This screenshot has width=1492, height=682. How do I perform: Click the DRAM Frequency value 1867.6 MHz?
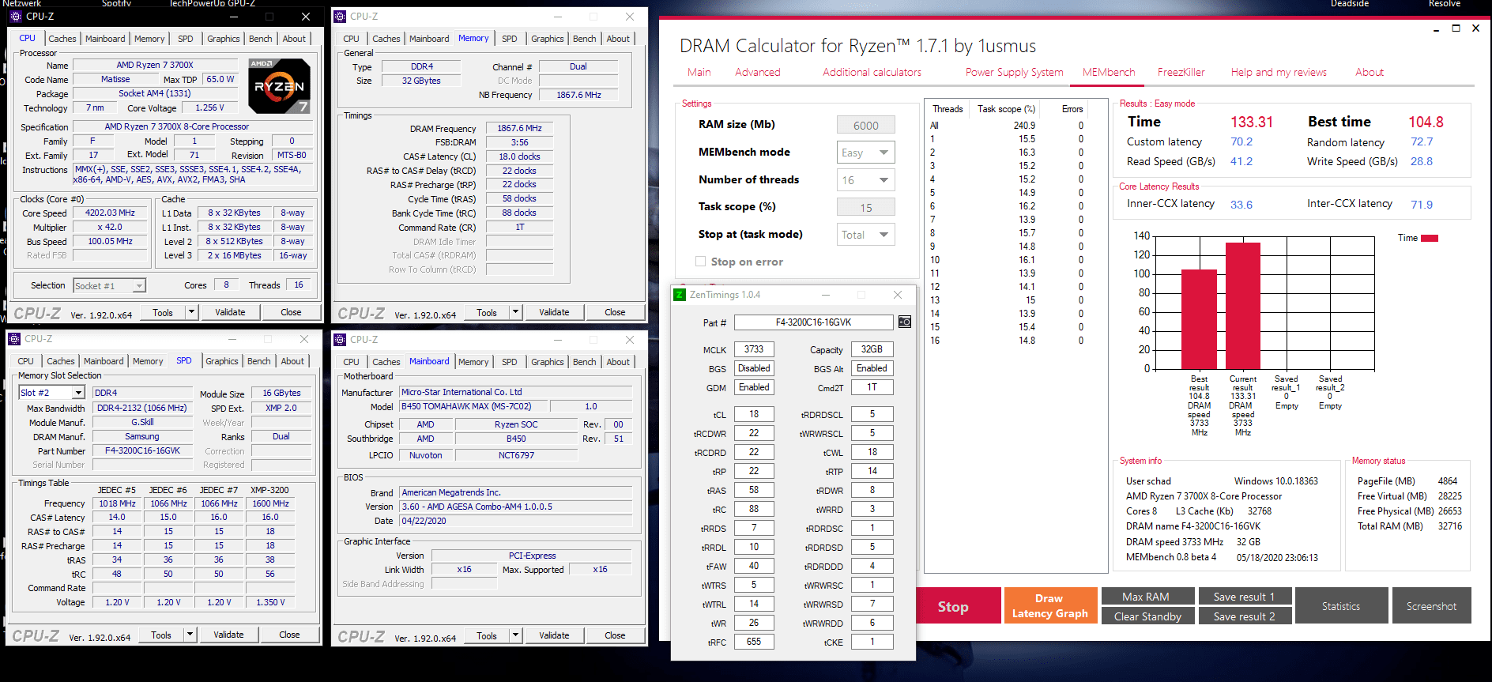tap(519, 128)
